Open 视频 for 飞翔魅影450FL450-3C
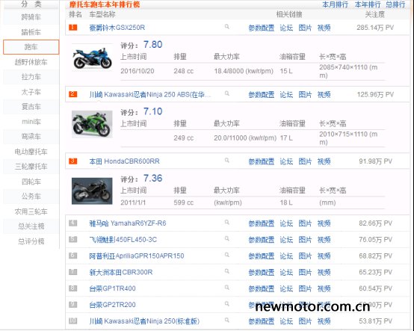 click(324, 240)
